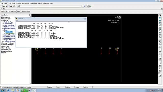The height and width of the screenshot is (92, 163).
Task: Click the Raise Hidden windows icon
Action: click(84, 6)
